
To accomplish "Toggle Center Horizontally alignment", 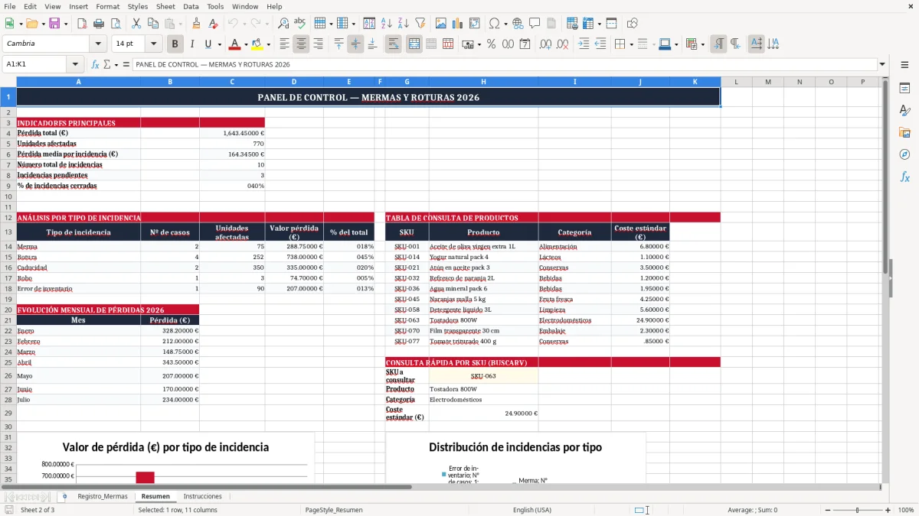I will (x=302, y=44).
